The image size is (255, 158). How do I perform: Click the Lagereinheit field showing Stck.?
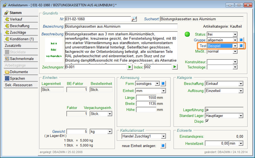[53, 90]
